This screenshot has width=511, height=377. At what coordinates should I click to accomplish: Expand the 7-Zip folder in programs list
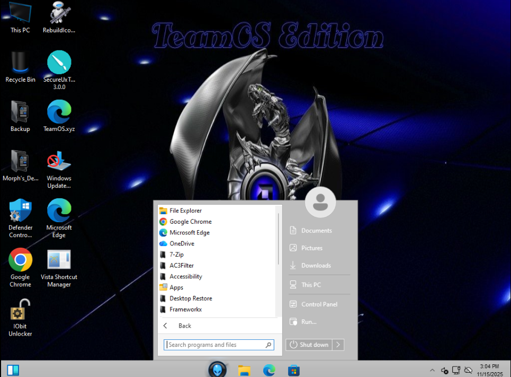tap(176, 255)
